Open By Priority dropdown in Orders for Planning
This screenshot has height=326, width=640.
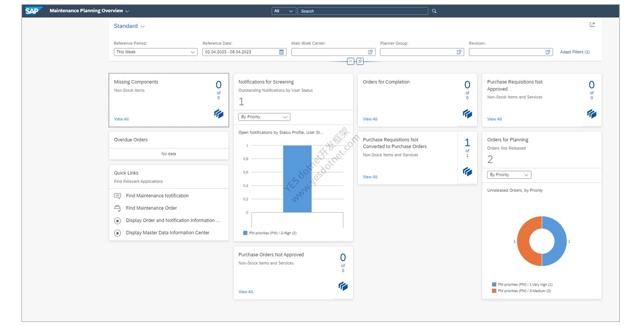pos(509,175)
